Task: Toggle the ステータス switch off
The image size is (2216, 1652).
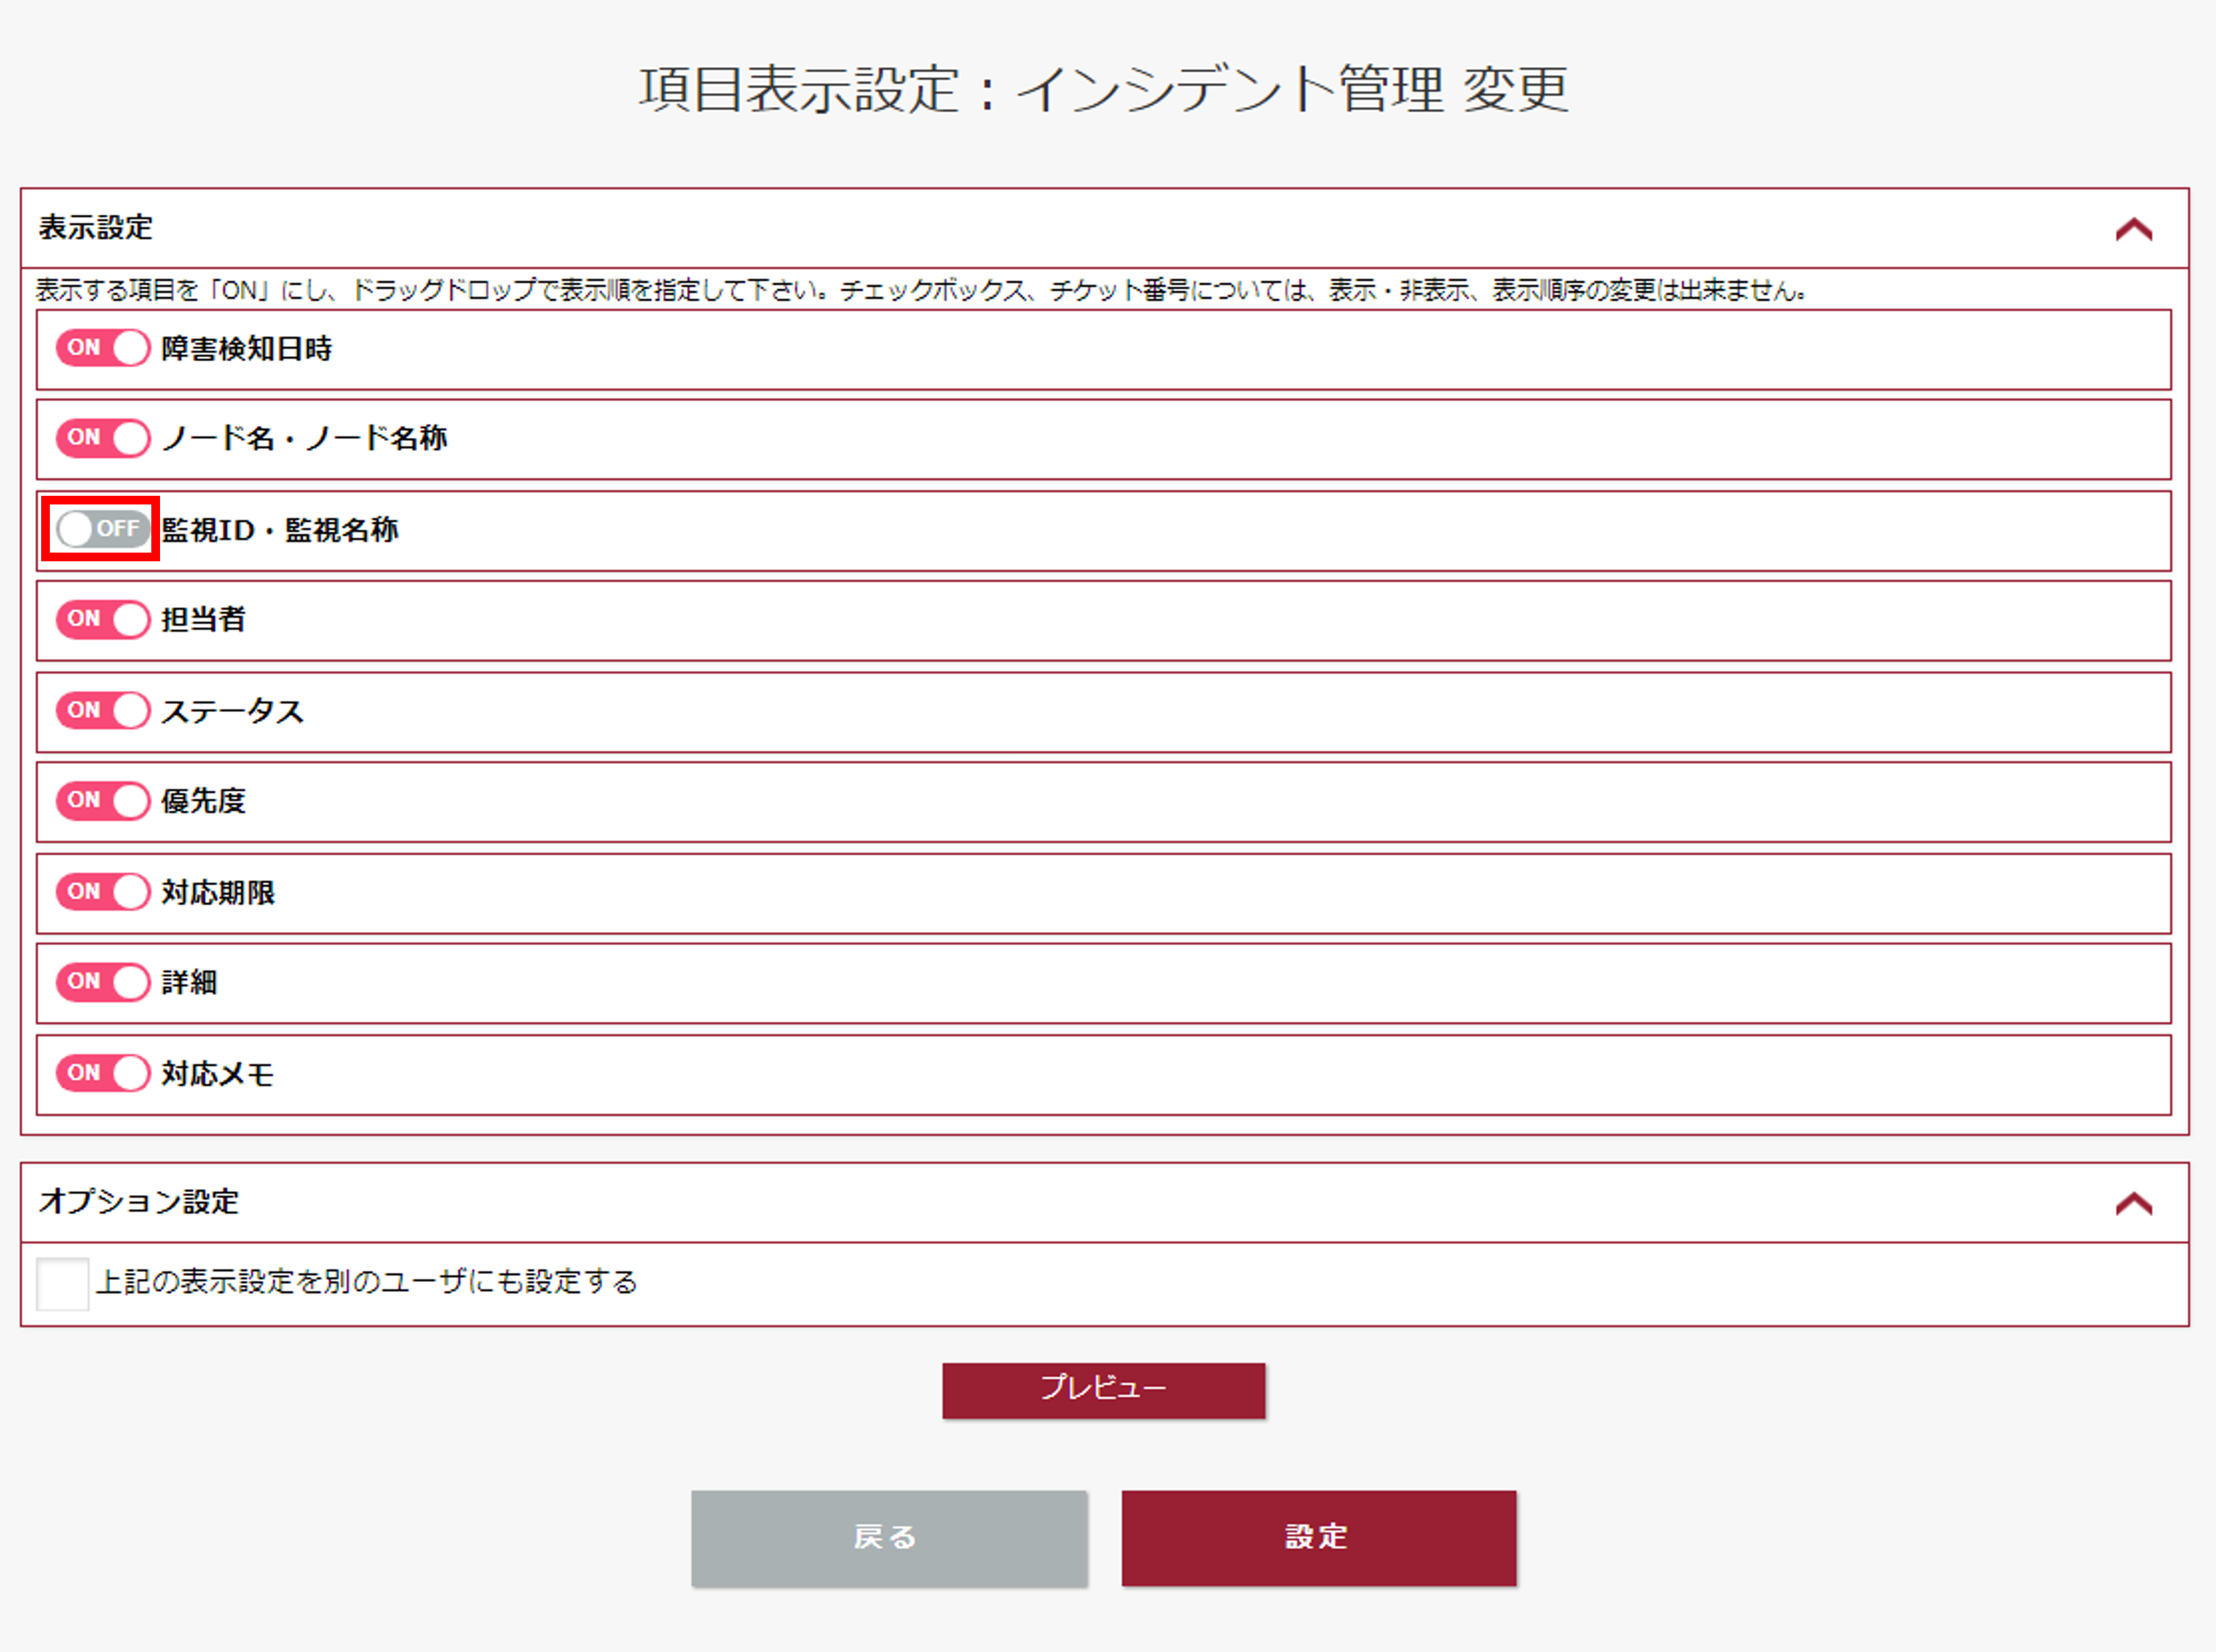Action: point(103,710)
